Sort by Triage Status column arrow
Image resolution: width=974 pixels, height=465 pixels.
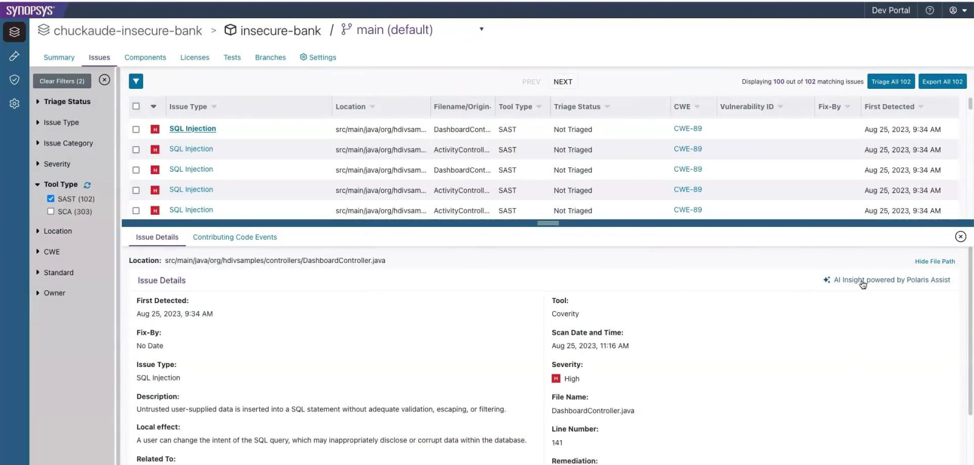pyautogui.click(x=607, y=107)
